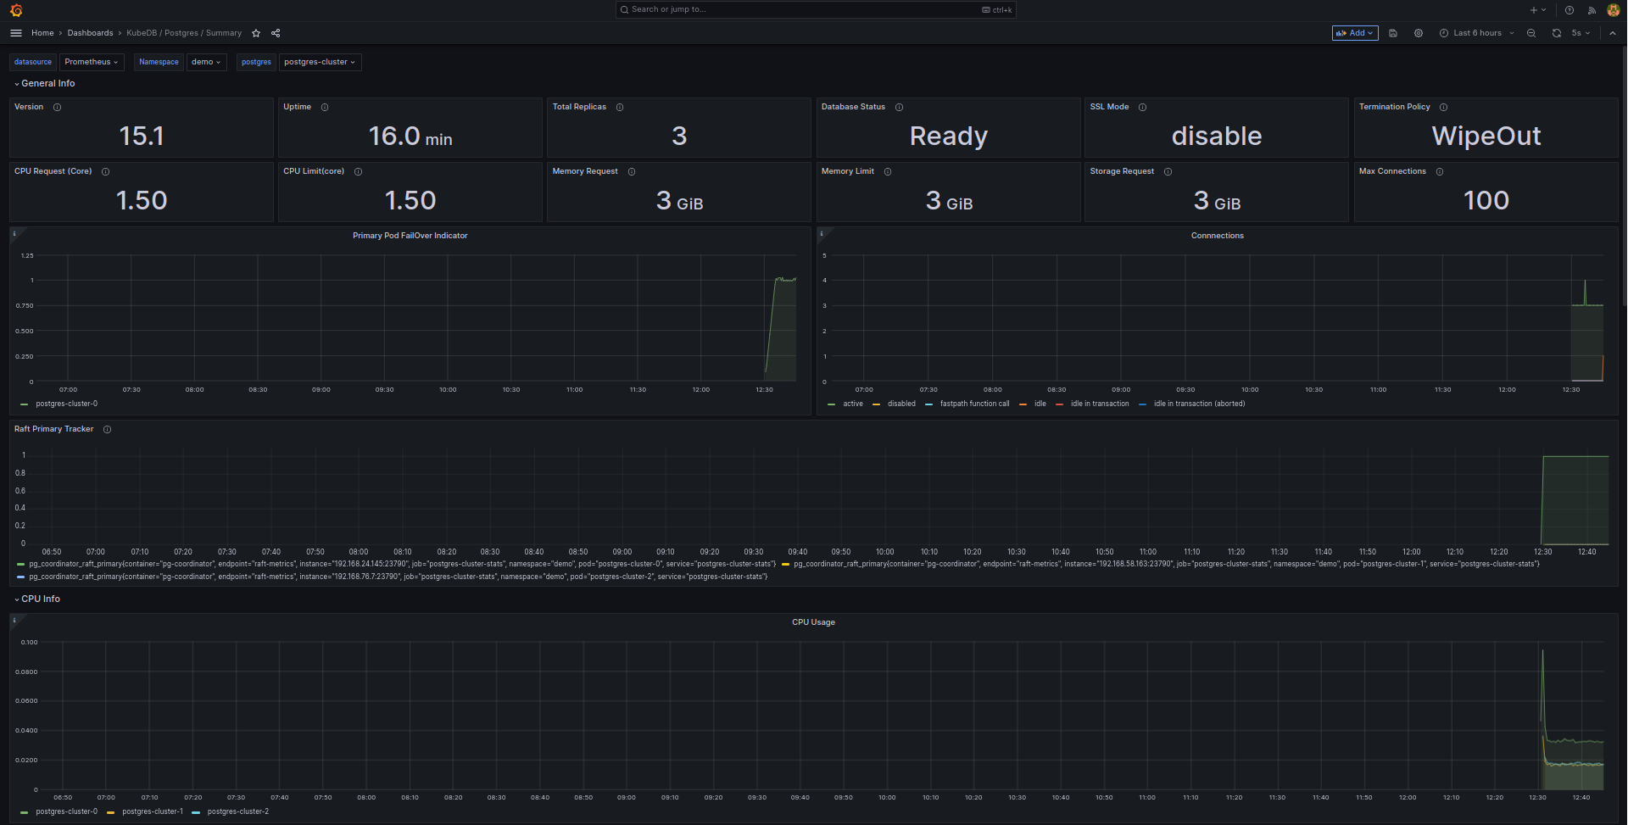
Task: Save the dashboard using the save icon
Action: (1393, 33)
